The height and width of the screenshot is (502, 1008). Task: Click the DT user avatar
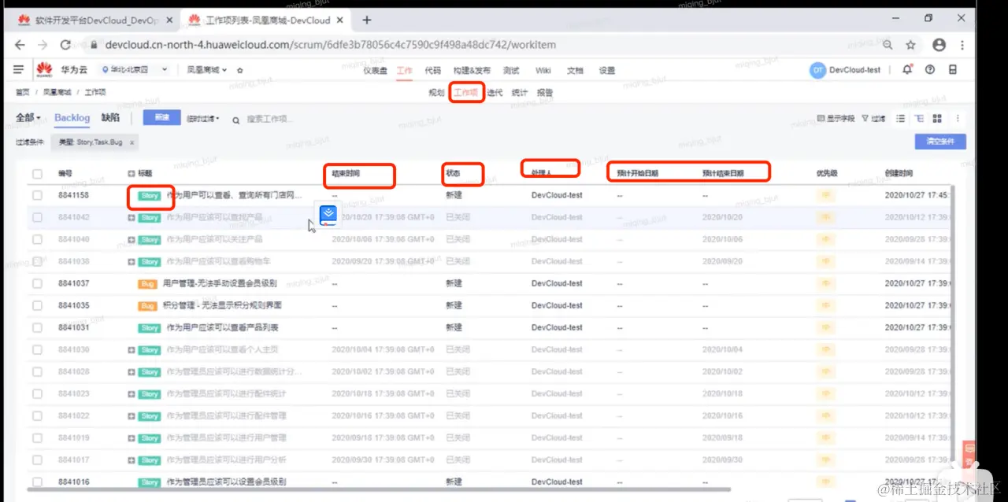[817, 70]
